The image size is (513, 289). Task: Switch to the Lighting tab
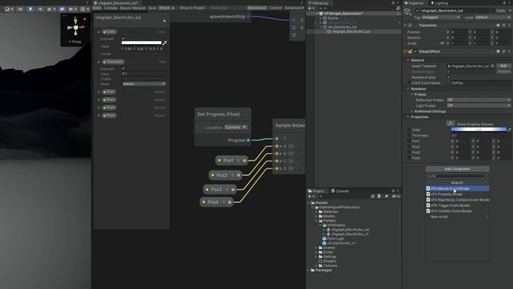[x=439, y=3]
